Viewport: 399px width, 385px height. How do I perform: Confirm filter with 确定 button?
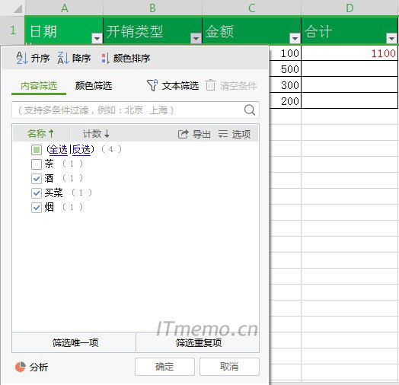[164, 367]
